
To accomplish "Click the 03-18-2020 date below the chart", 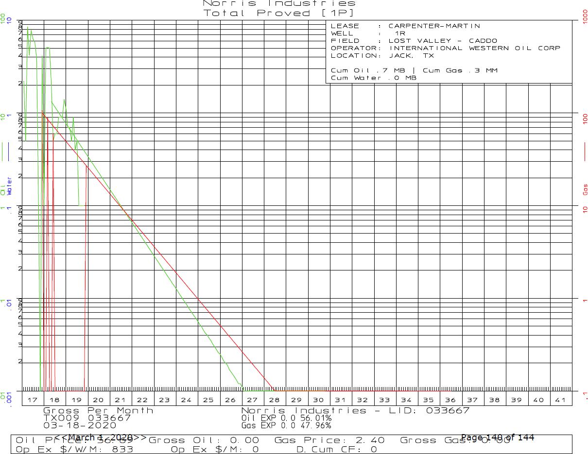I will point(76,425).
